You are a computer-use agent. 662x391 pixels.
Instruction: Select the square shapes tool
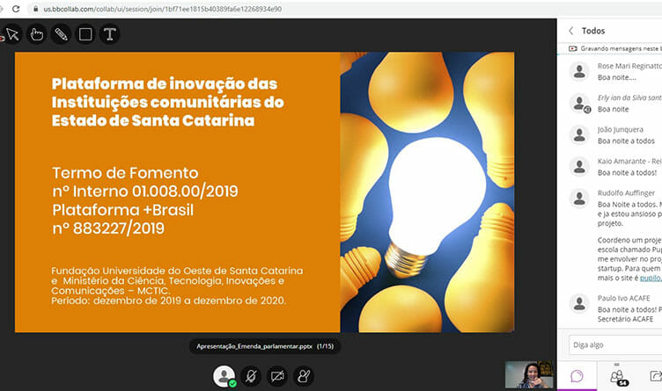85,35
